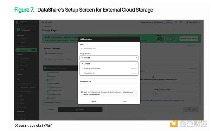Click the info icon beside the s3:PutObject note
The image size is (211, 131).
(x=82, y=92)
